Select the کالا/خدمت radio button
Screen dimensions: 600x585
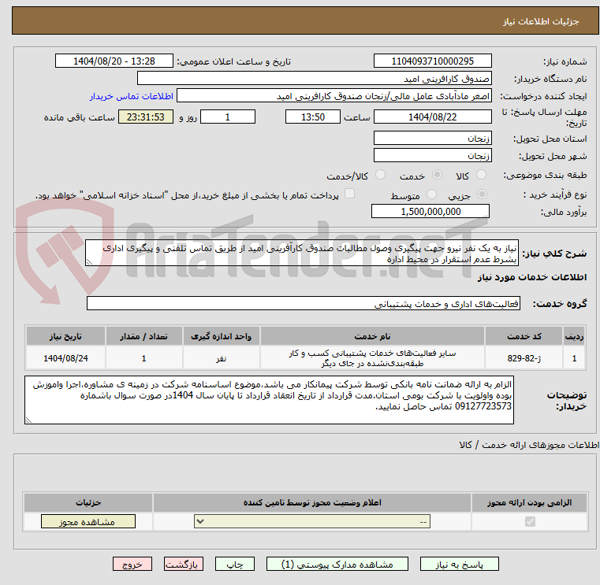[x=380, y=175]
